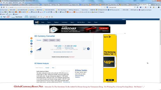Open the Trading dropdown in XE navigation
Screen dimensions: 161x90
click(x=56, y=22)
